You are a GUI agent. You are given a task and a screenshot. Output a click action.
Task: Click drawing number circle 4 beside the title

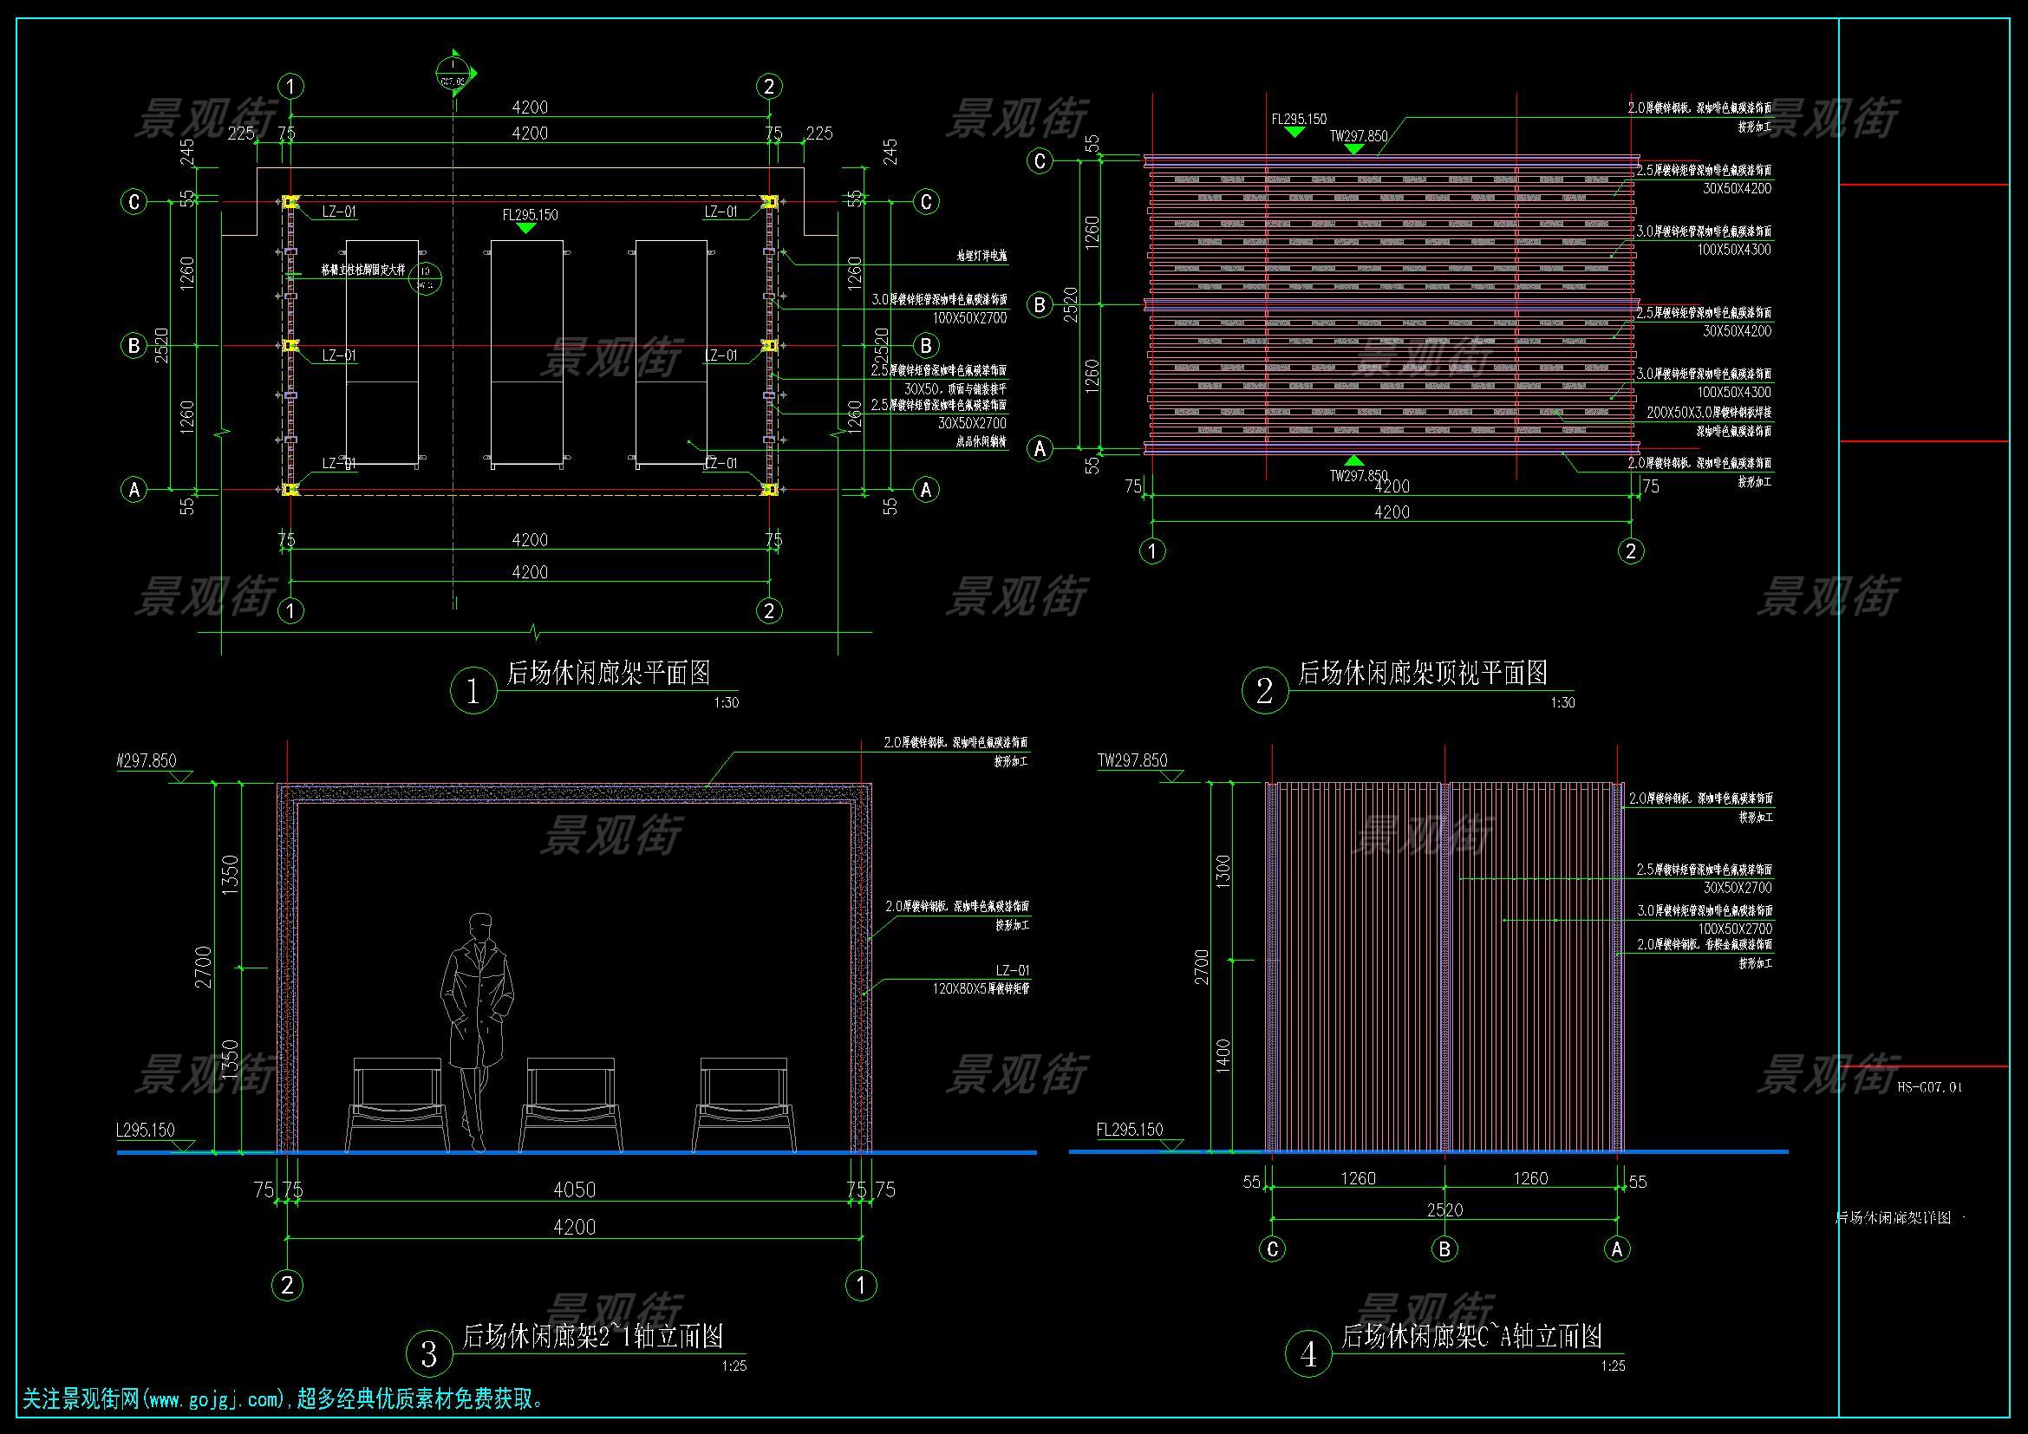click(1308, 1353)
